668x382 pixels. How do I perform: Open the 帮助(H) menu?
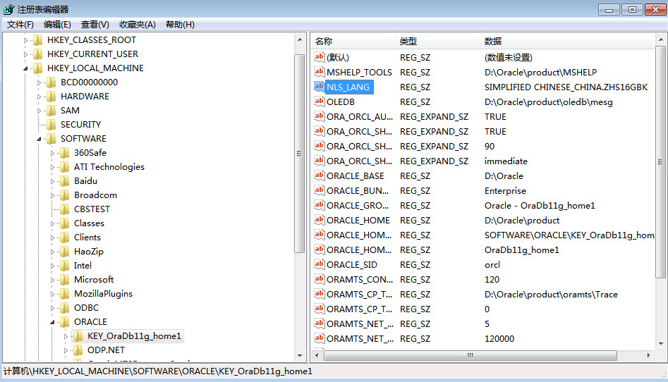tap(180, 25)
